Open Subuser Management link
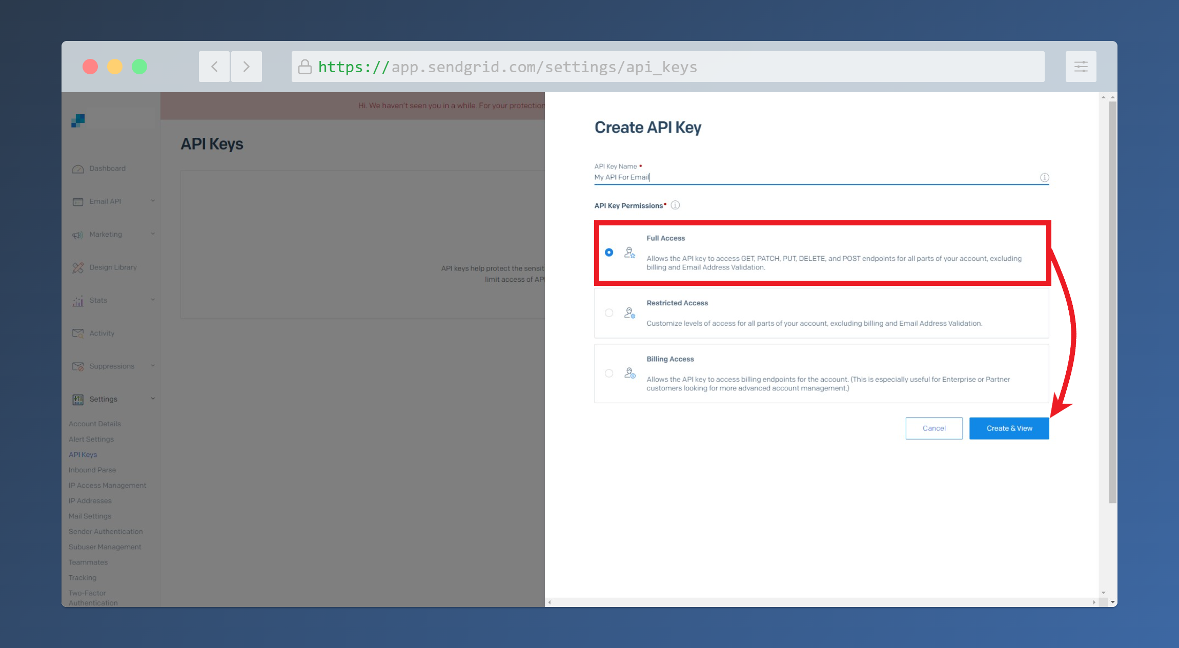This screenshot has width=1179, height=648. click(x=105, y=547)
